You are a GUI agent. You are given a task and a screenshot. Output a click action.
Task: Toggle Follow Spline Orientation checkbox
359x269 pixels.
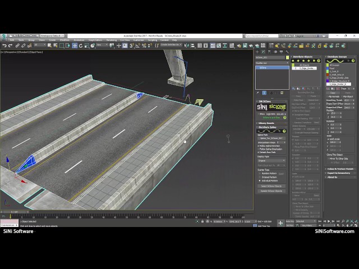pos(270,149)
